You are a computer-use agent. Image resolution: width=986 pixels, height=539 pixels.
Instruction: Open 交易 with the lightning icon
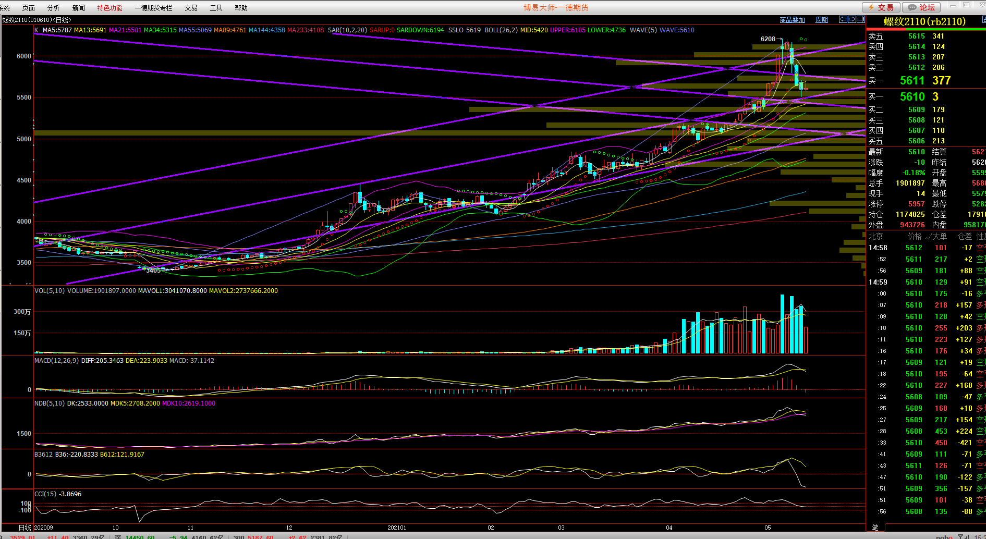click(x=881, y=7)
